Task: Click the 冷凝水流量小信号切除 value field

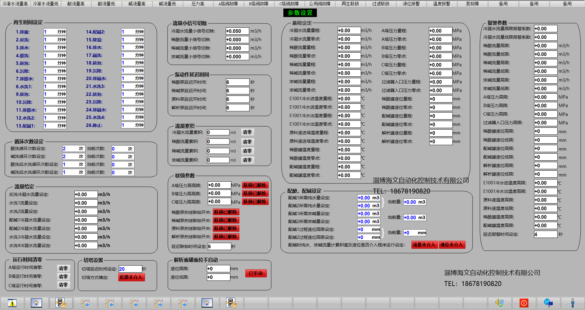Action: pyautogui.click(x=237, y=31)
